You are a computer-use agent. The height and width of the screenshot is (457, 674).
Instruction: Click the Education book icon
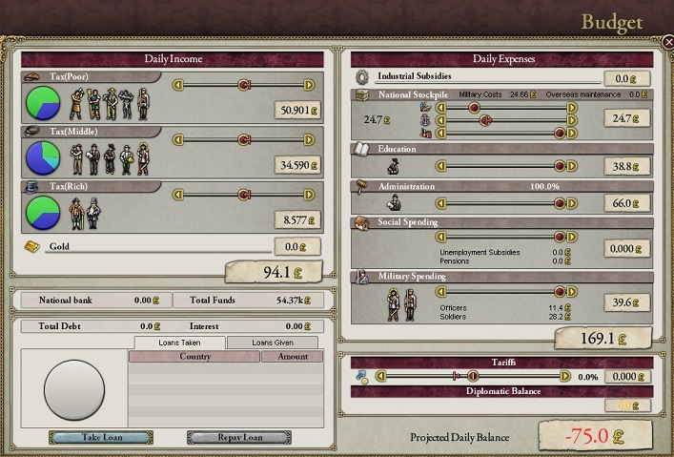point(362,149)
